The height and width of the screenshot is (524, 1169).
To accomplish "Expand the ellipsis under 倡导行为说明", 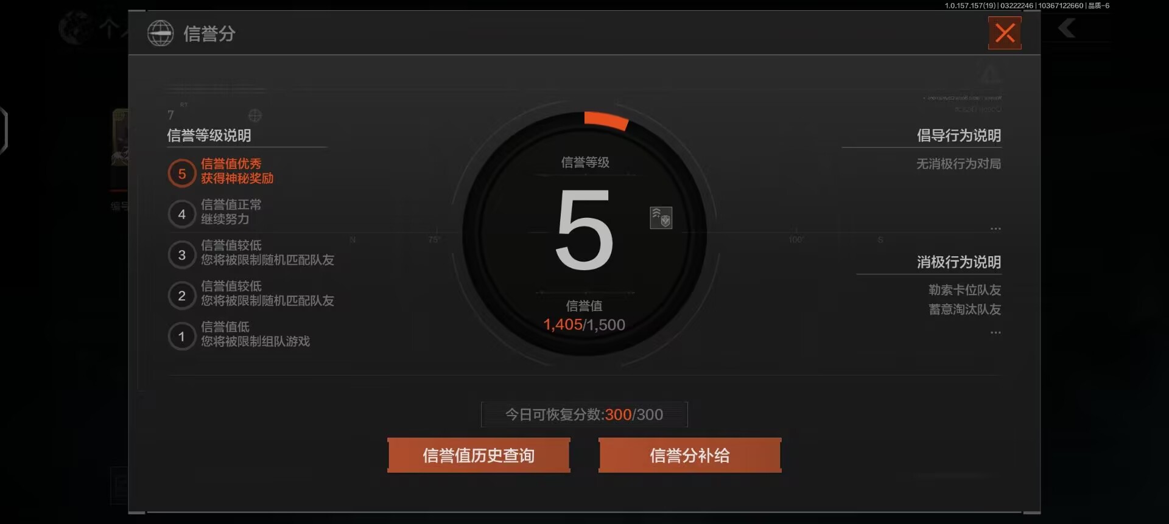I will pyautogui.click(x=995, y=229).
